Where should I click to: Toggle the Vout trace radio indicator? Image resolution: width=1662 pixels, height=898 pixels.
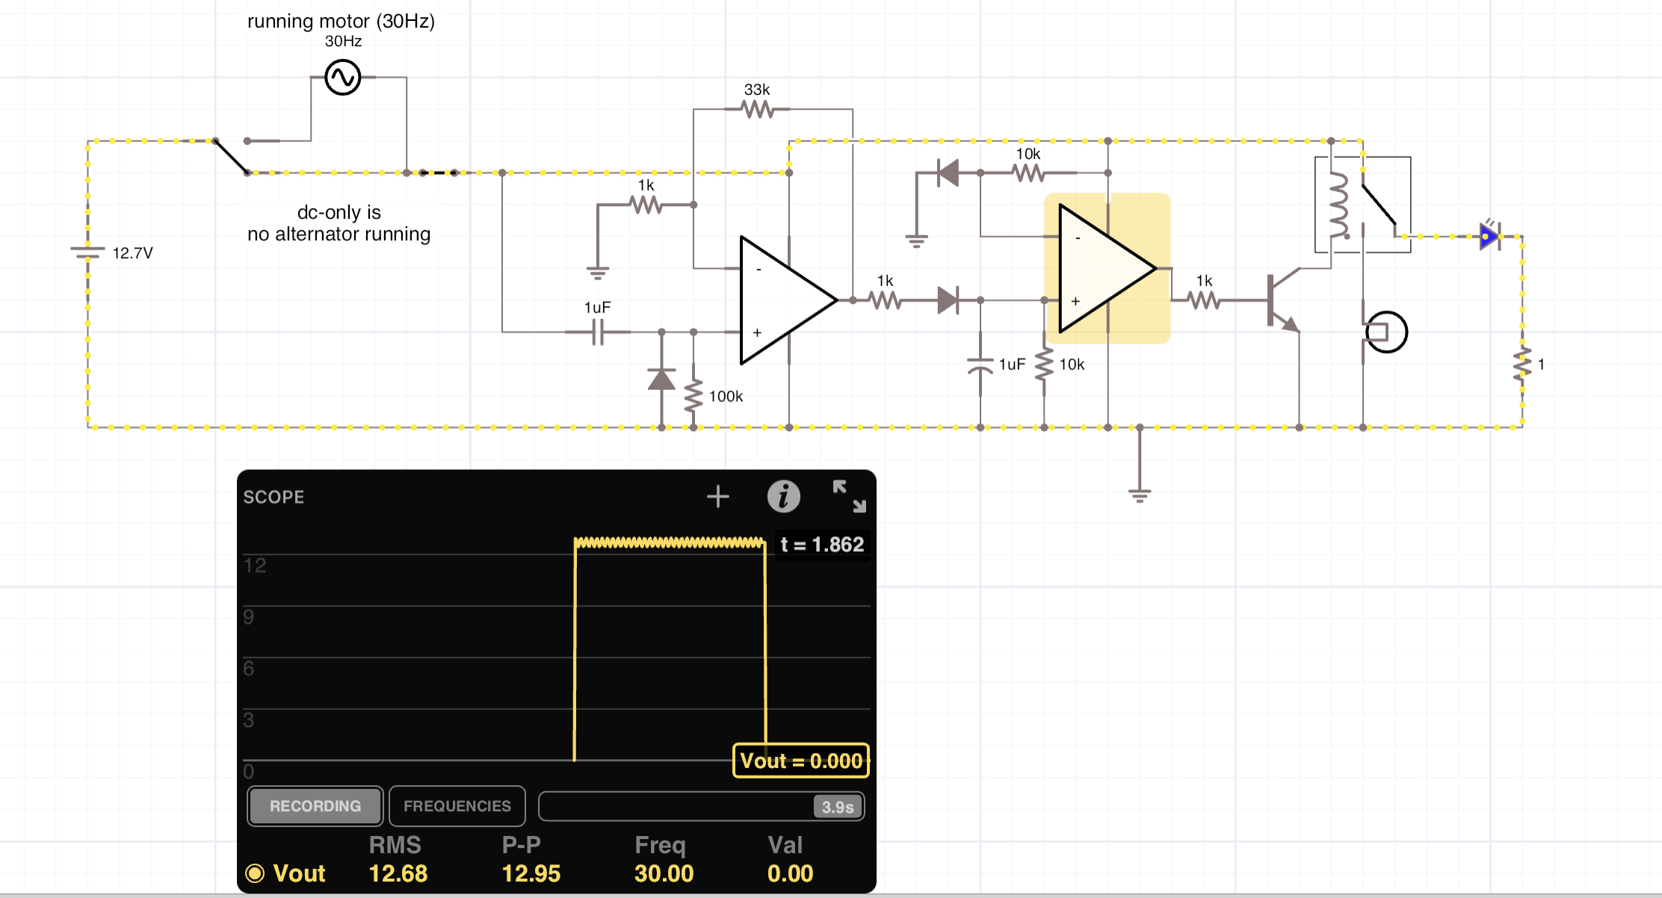click(255, 873)
